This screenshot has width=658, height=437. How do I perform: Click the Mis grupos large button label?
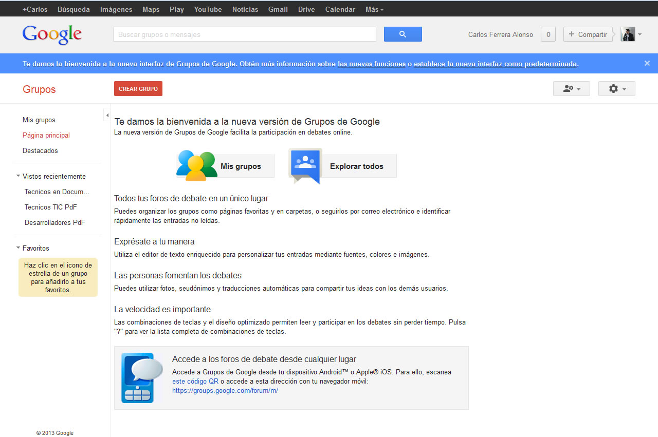coord(241,166)
